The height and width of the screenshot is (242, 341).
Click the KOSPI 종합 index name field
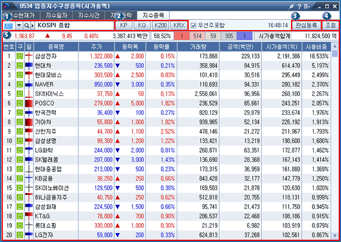click(74, 26)
